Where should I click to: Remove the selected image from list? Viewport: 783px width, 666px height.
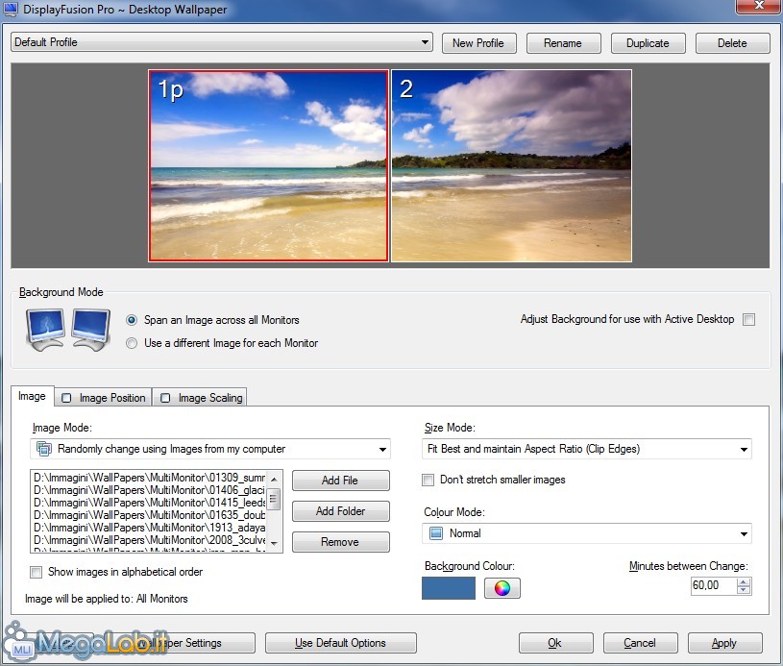point(340,542)
